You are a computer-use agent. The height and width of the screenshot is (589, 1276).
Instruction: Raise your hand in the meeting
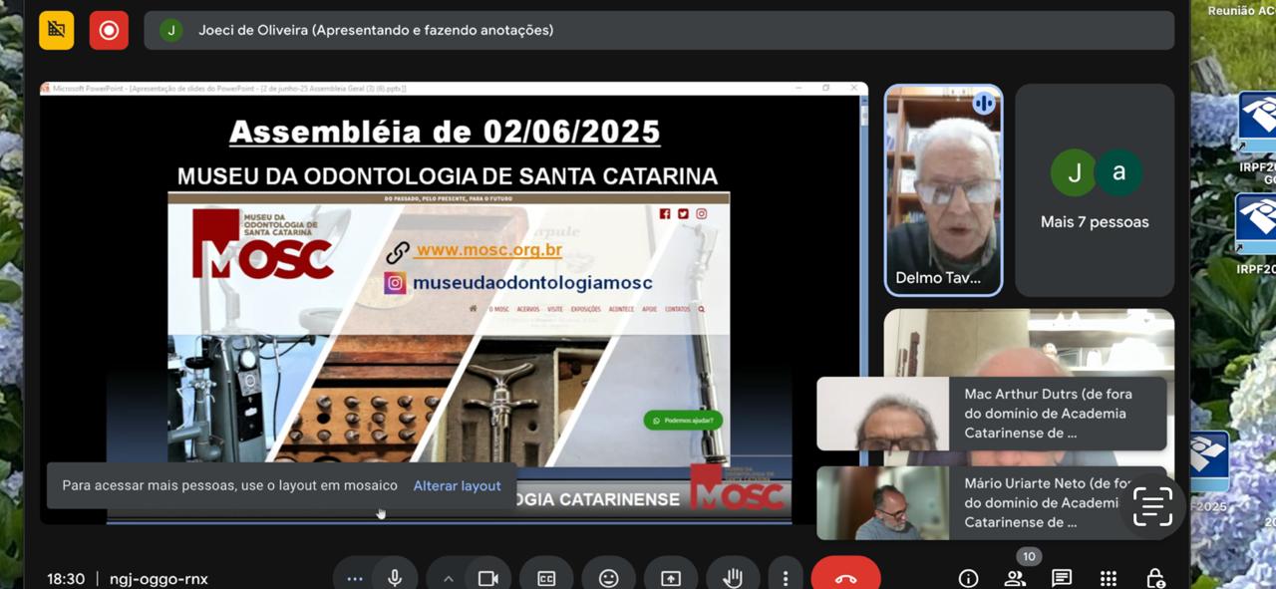click(x=733, y=578)
